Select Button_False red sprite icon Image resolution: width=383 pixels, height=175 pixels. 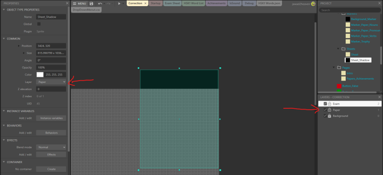339,86
